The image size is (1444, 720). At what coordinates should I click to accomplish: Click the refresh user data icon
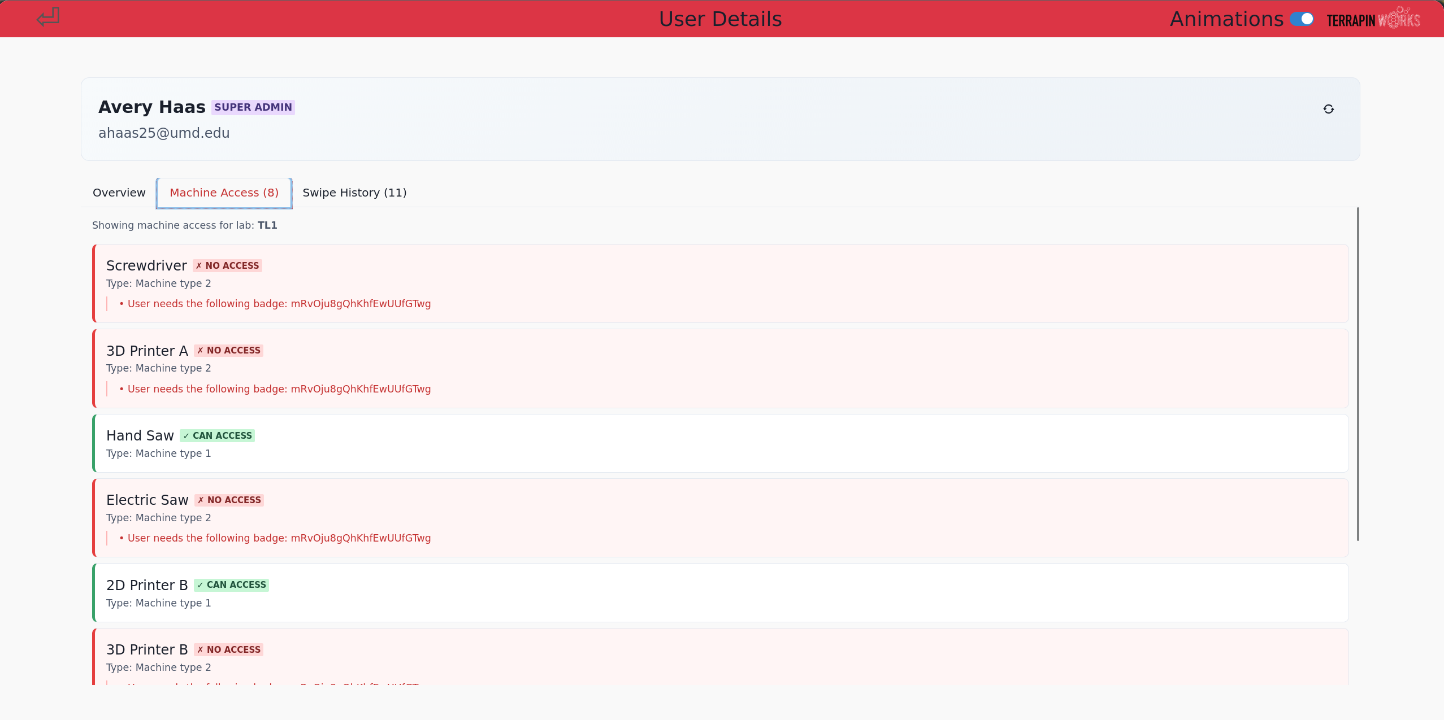1328,109
